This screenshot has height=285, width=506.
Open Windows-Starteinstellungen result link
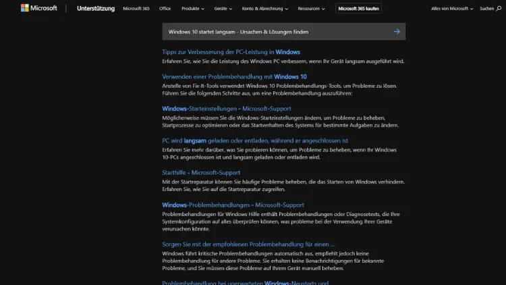227,109
